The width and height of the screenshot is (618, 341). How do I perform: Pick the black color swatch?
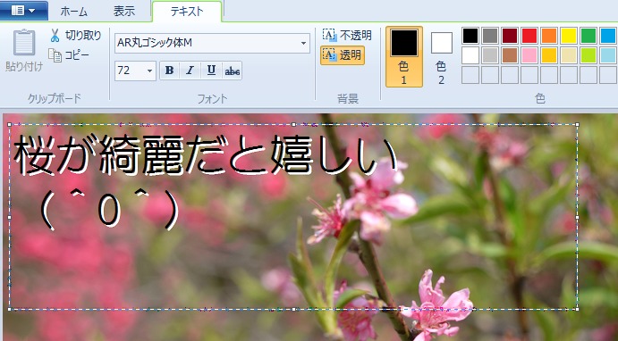point(470,36)
